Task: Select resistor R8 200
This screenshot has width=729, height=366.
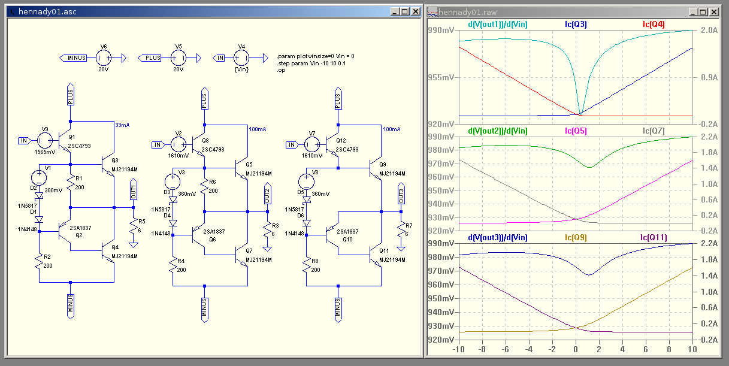Action: [x=308, y=265]
